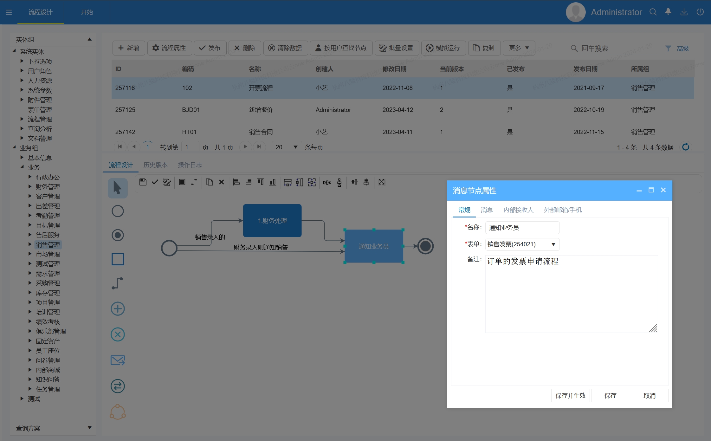Select the pointer arrow tool in palette
The height and width of the screenshot is (441, 711).
118,188
